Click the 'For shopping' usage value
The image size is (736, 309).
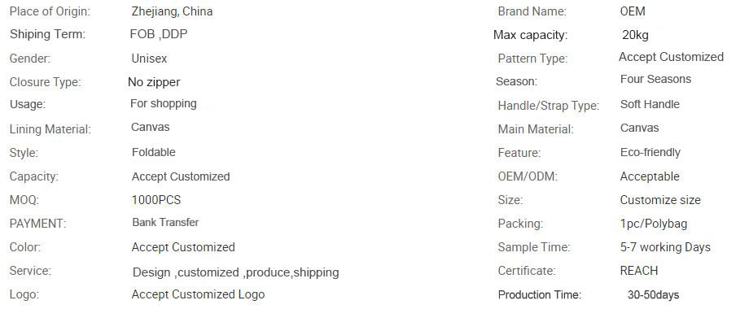coord(164,103)
